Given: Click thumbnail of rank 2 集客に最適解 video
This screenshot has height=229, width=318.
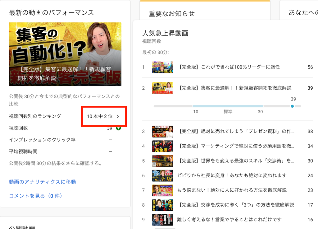Looking at the screenshot, I should coord(162,88).
